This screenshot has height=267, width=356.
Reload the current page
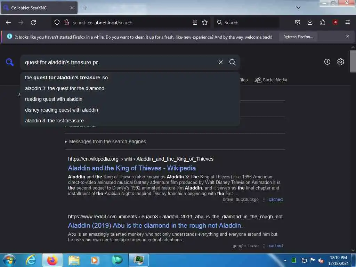pos(33,23)
